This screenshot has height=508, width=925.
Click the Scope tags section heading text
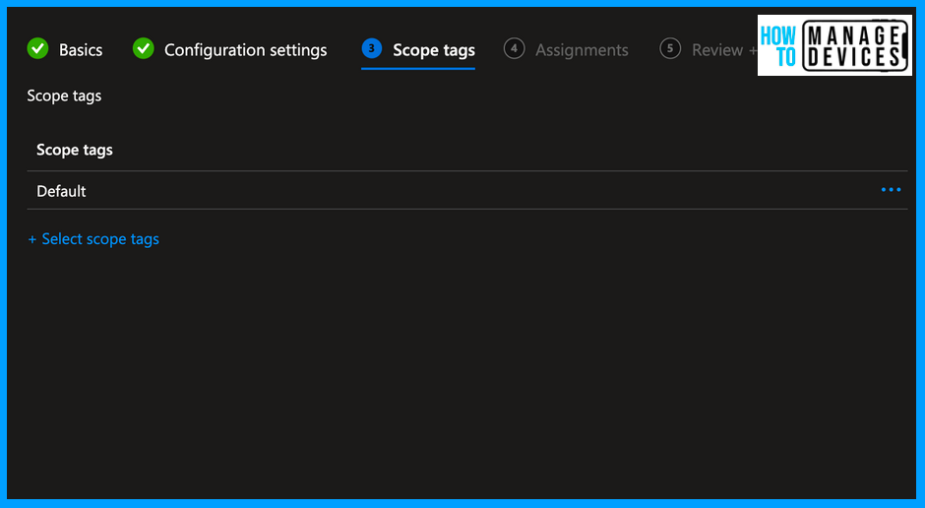click(64, 95)
